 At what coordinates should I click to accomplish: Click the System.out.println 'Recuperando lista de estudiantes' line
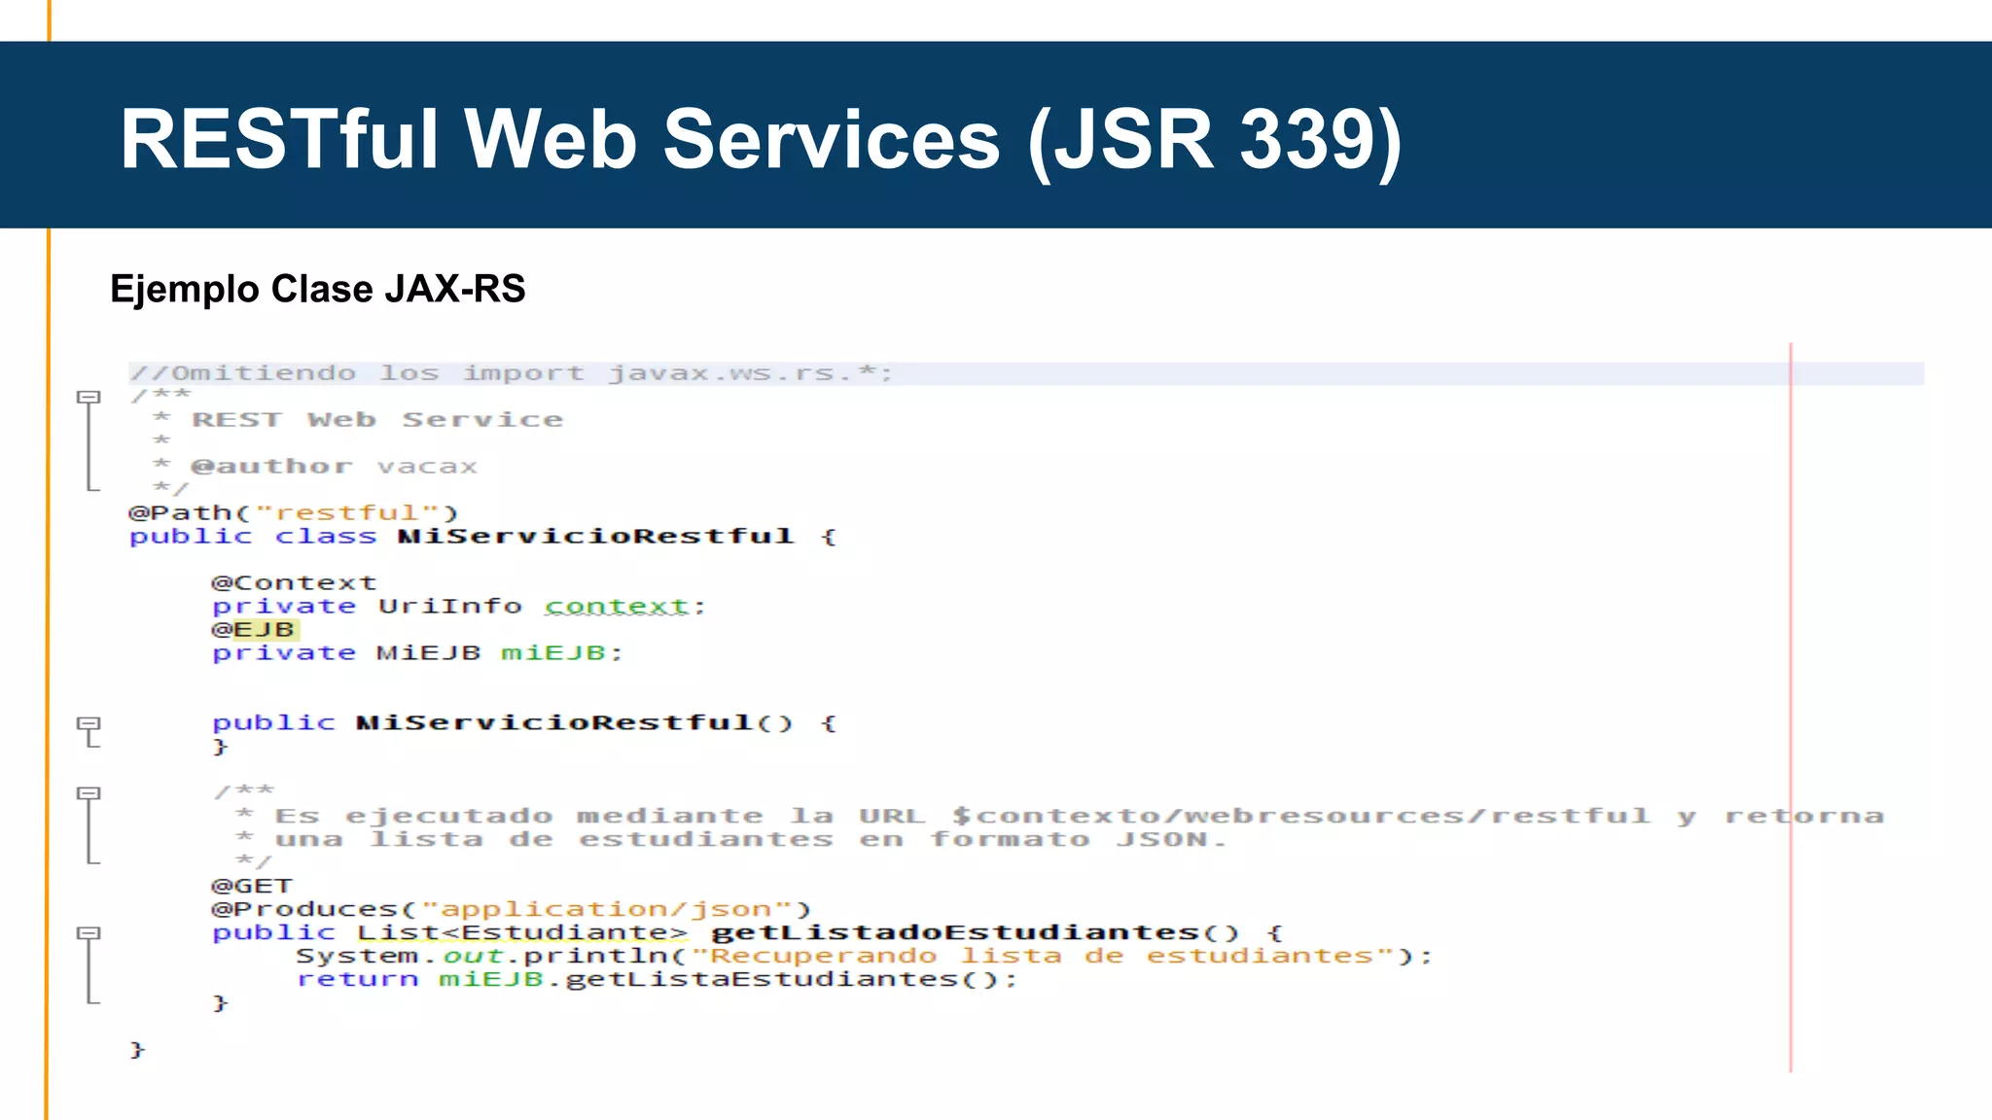coord(864,957)
